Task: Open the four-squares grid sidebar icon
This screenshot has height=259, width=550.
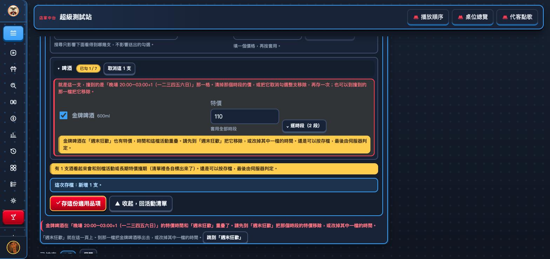Action: pos(13,168)
